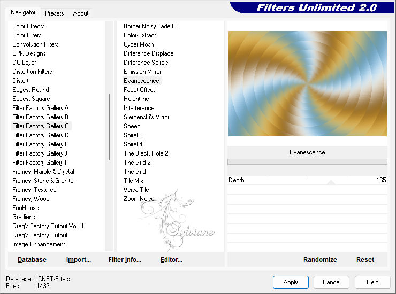The width and height of the screenshot is (396, 294).
Task: Choose Difference Spirals filter
Action: tap(146, 63)
